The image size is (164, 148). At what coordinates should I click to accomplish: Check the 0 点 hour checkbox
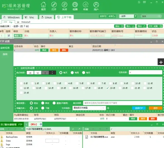point(21,83)
